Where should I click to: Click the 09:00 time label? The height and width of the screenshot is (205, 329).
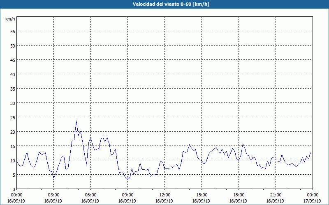pos(127,195)
